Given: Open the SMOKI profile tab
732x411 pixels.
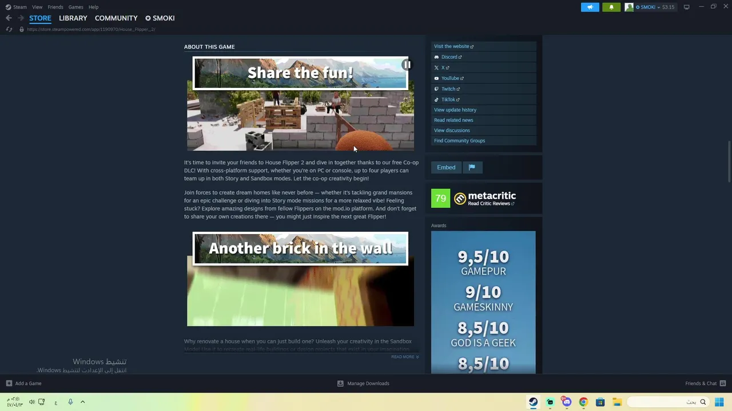Looking at the screenshot, I should [160, 18].
